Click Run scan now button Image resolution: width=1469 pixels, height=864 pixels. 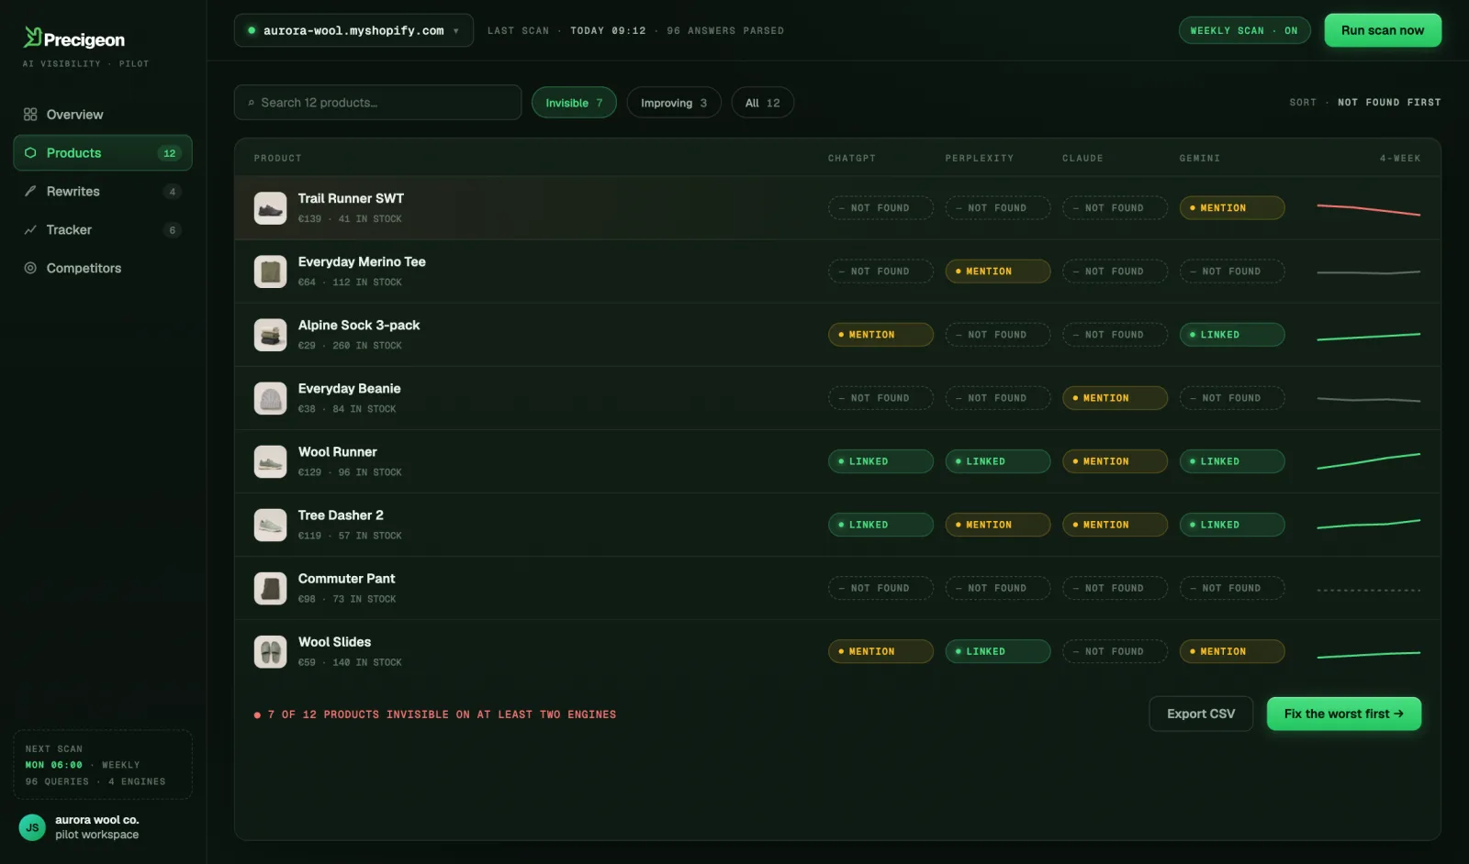(1383, 30)
